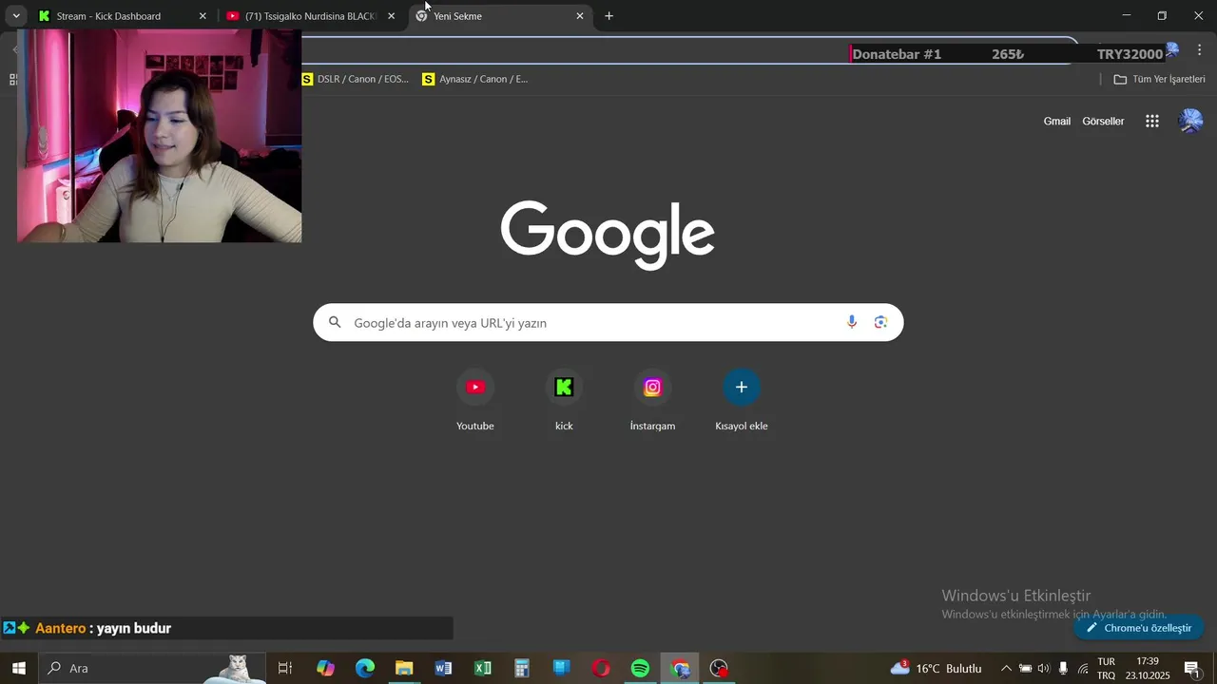
Task: Open Microsoft Edge from the taskbar
Action: coord(365,668)
